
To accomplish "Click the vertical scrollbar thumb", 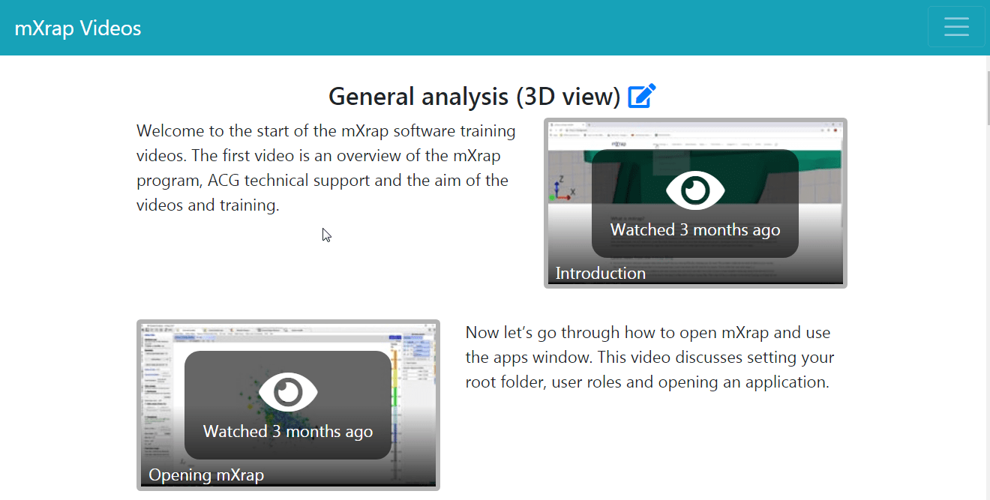I will tap(987, 97).
